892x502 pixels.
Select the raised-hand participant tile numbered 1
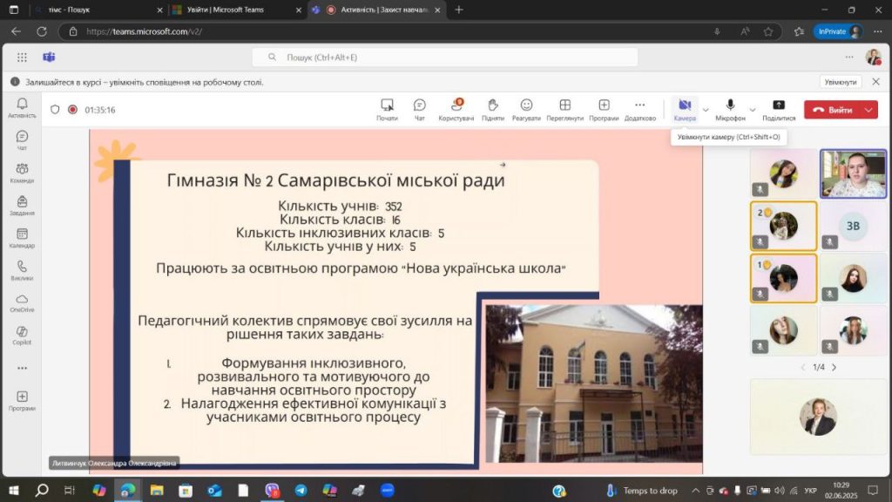point(783,278)
